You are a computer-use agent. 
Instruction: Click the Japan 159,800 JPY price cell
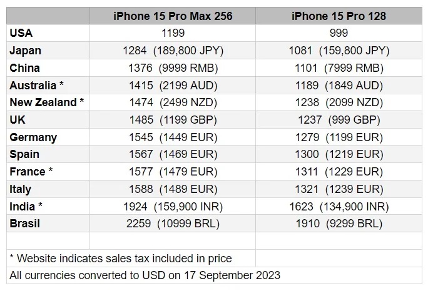click(x=339, y=51)
